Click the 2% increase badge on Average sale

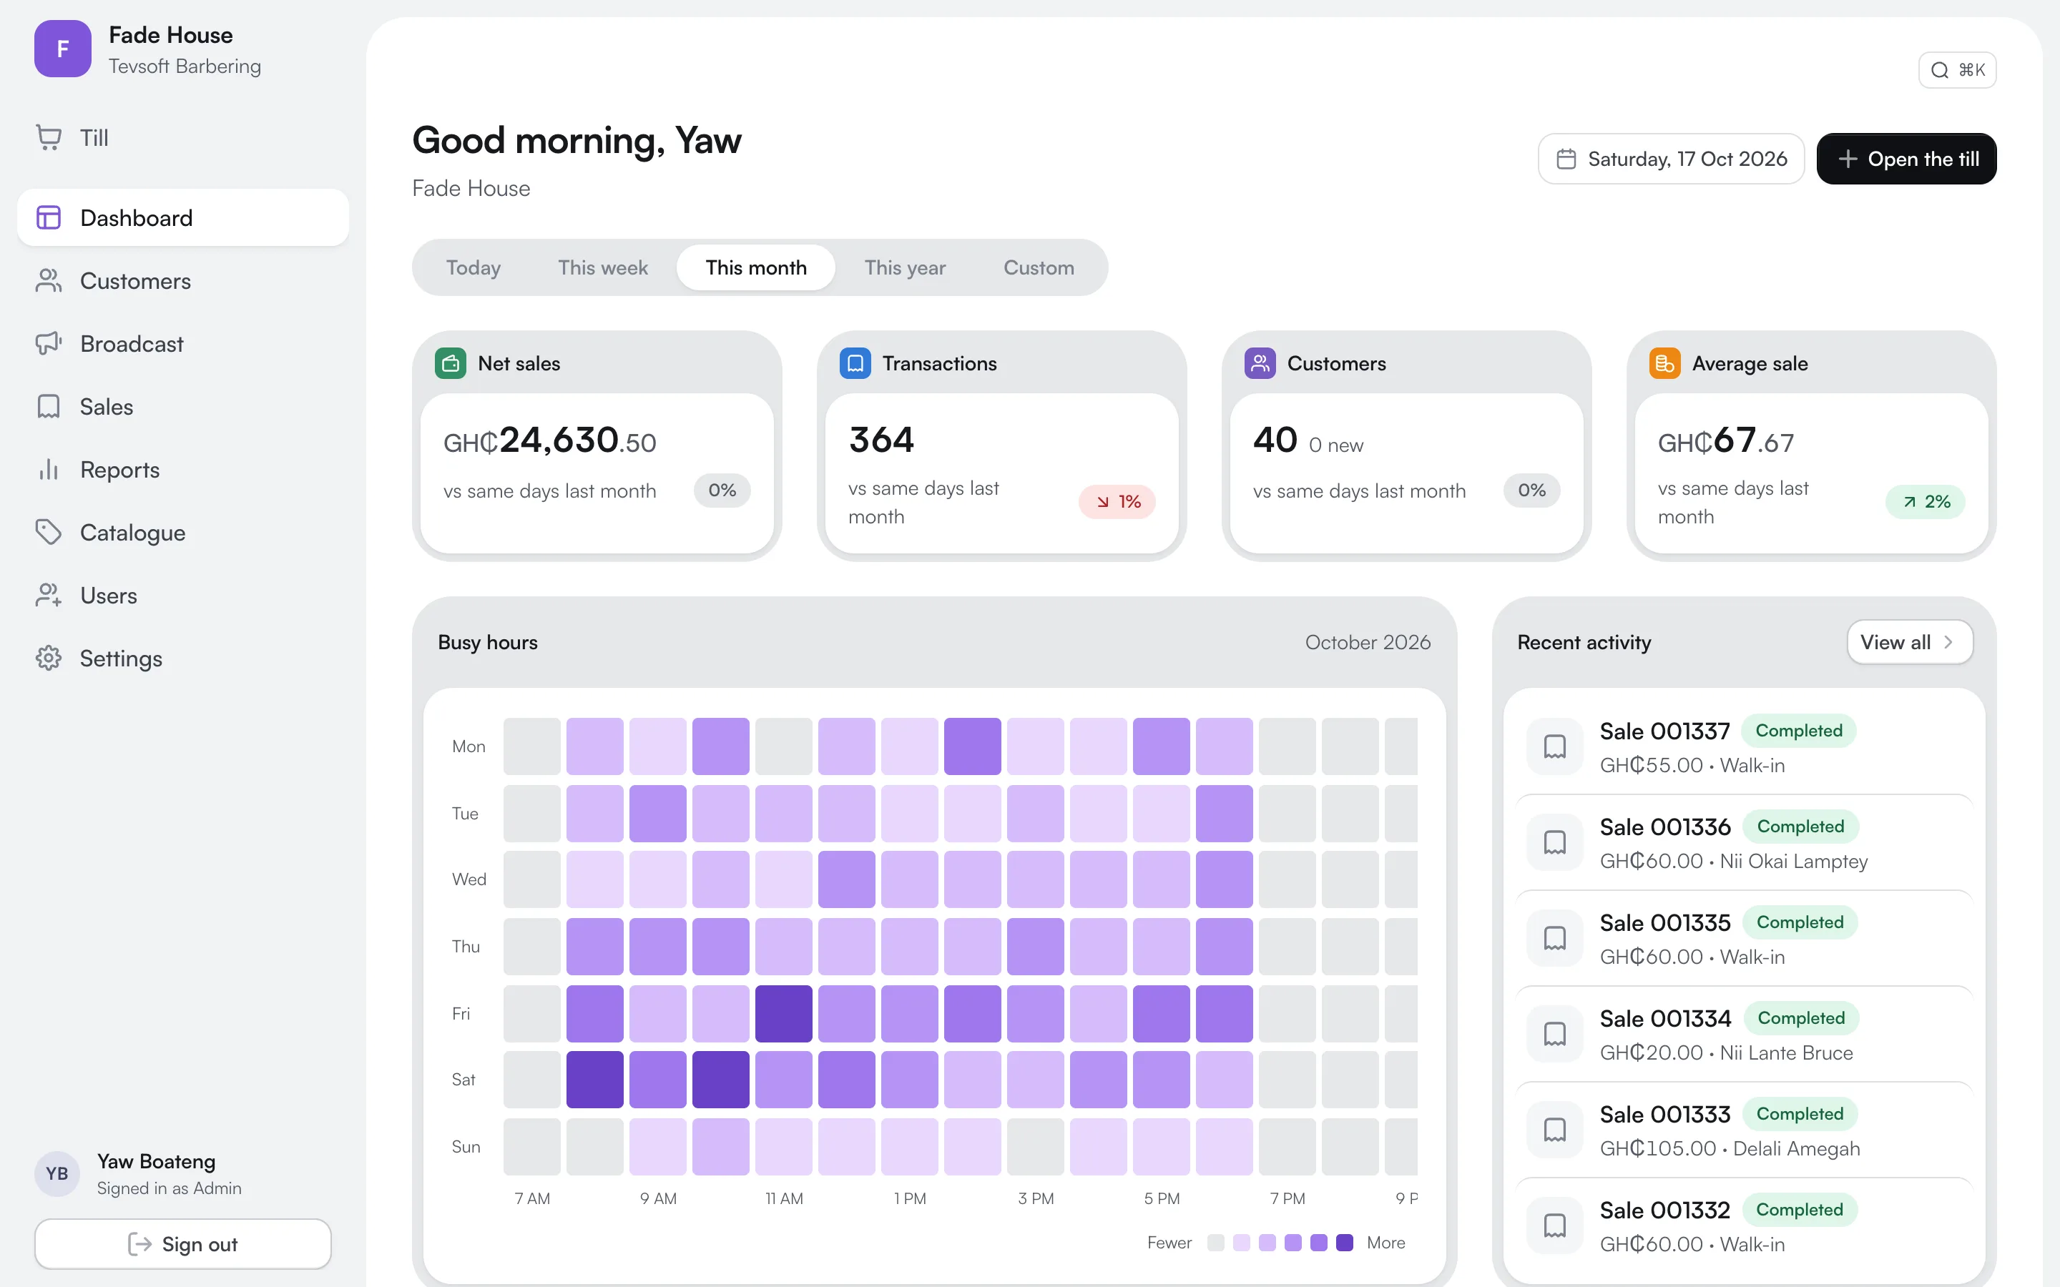click(x=1926, y=502)
